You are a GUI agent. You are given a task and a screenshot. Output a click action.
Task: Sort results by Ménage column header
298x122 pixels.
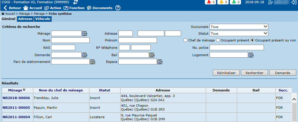[x=16, y=90]
